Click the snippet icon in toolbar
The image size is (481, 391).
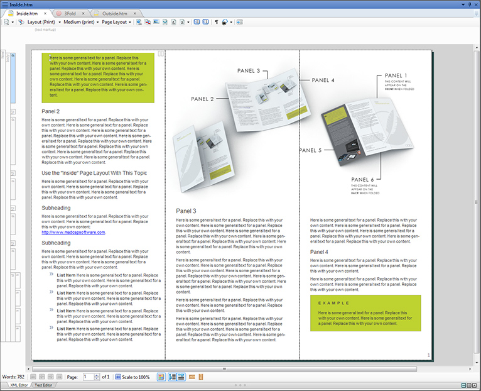click(x=165, y=22)
